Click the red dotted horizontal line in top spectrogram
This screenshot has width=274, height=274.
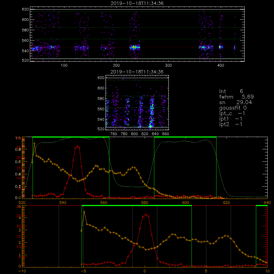[137, 47]
